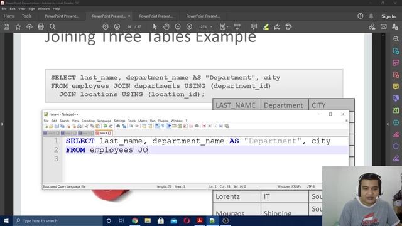The image size is (402, 226).
Task: Open Acrobat Sign menu
Action: (31, 9)
